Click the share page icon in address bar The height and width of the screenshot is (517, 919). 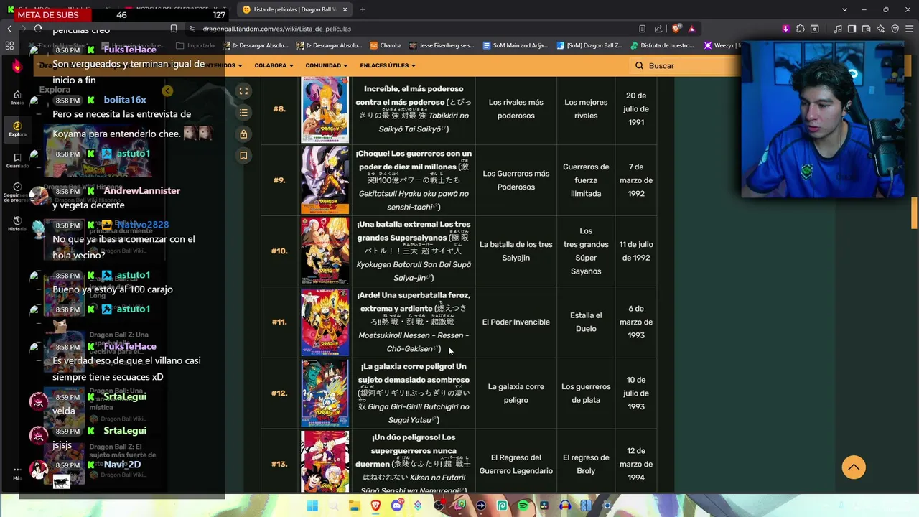pos(658,29)
